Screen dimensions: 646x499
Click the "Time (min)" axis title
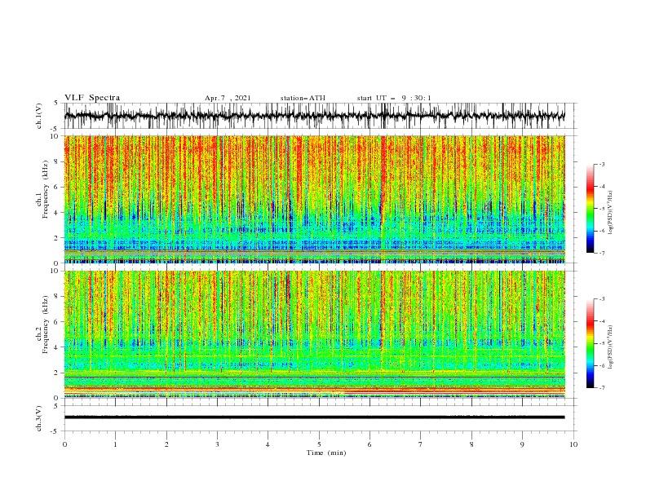tap(326, 453)
